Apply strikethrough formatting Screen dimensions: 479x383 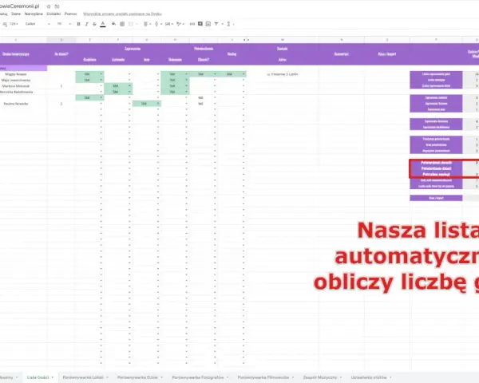[x=94, y=24]
